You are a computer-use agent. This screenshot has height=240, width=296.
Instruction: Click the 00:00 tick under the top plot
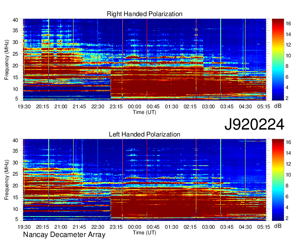point(135,107)
